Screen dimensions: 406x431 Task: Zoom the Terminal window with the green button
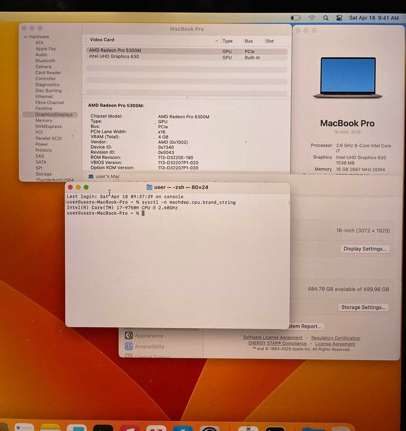(86, 187)
